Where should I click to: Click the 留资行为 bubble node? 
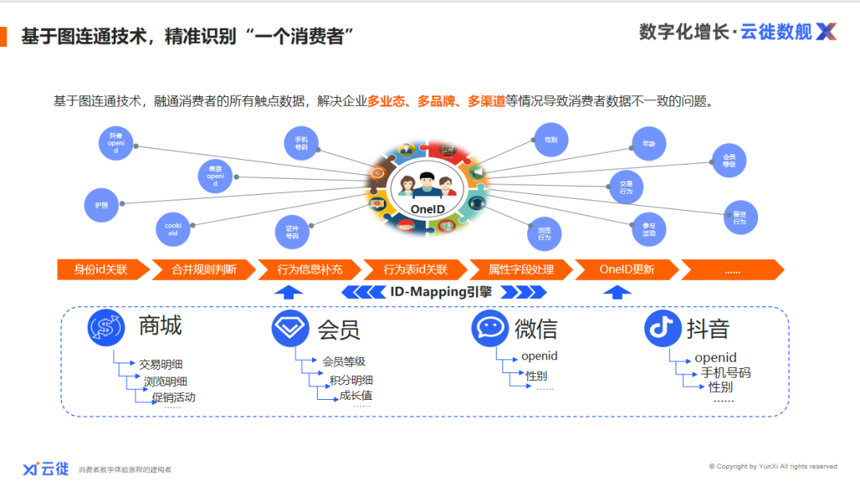point(740,218)
